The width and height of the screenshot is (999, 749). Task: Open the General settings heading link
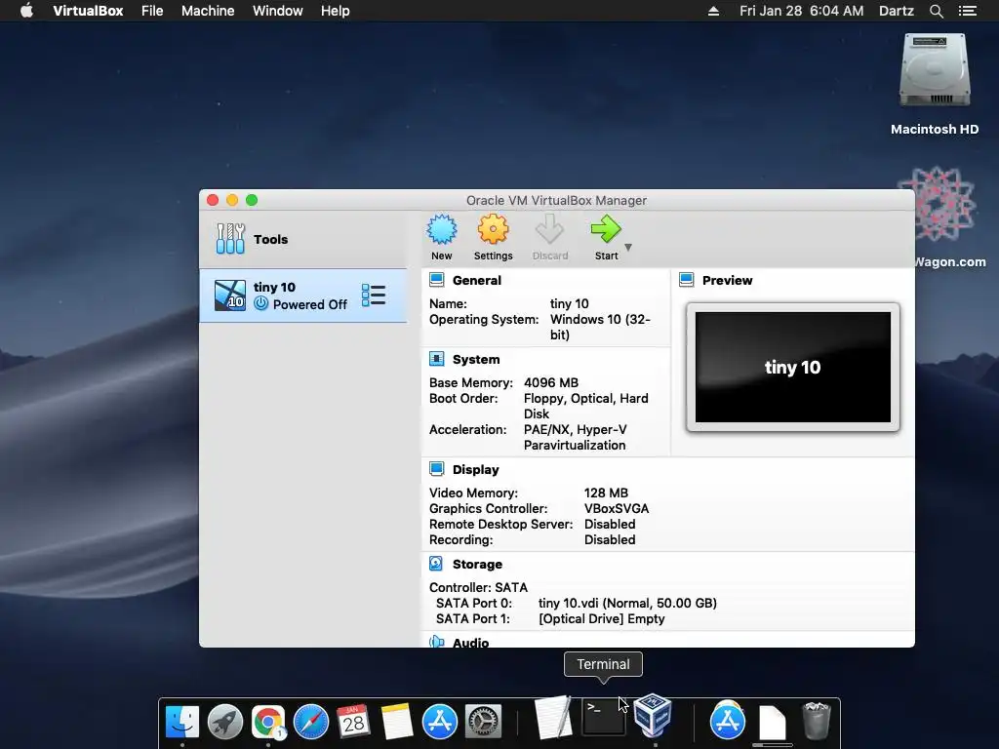click(x=476, y=280)
